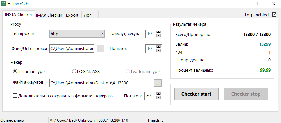Click the Checker stop button
The width and height of the screenshot is (281, 123).
tap(246, 94)
